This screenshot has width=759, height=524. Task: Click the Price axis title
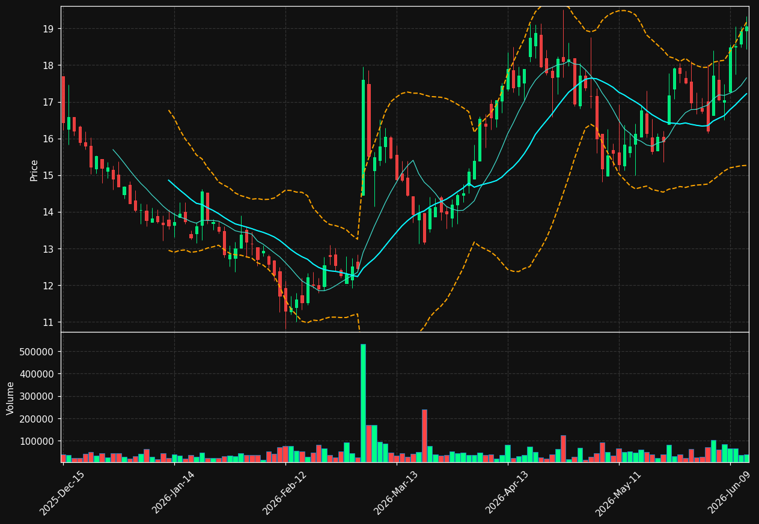click(x=34, y=170)
